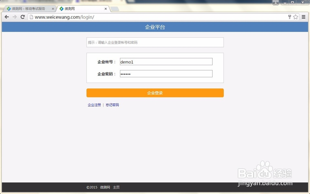The width and height of the screenshot is (310, 194).
Task: Reload the current page
Action: [22, 17]
